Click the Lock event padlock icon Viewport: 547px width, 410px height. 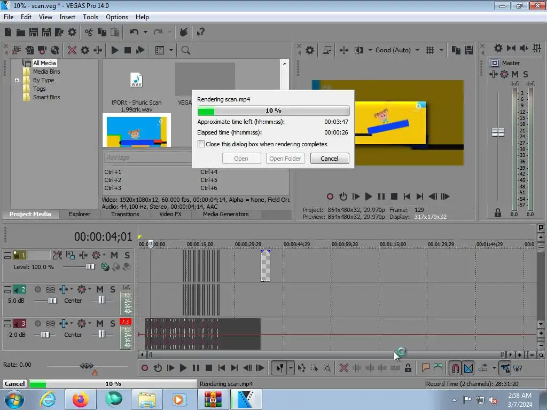click(x=408, y=368)
